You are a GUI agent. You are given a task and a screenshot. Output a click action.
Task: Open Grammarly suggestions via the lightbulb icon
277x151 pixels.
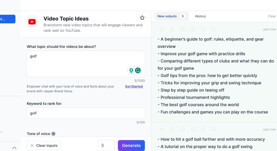[131, 70]
